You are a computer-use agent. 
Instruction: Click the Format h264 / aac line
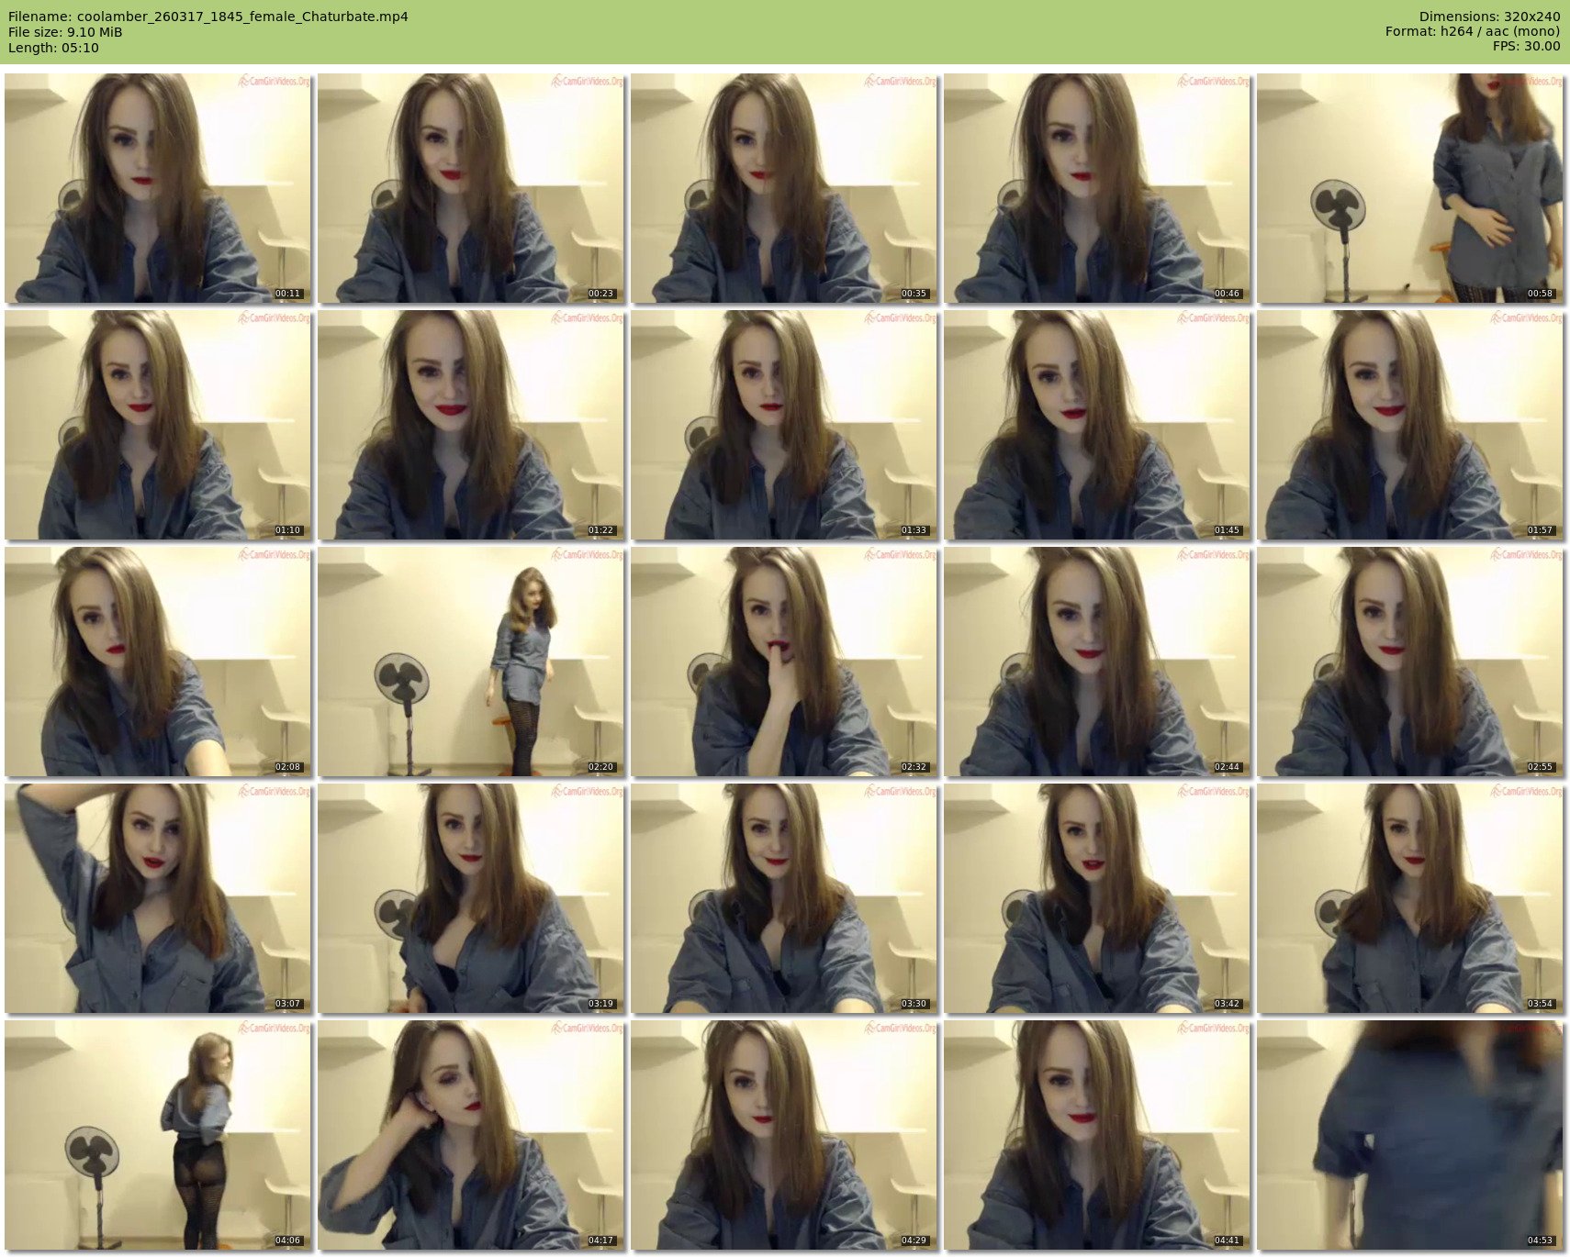pos(1472,32)
